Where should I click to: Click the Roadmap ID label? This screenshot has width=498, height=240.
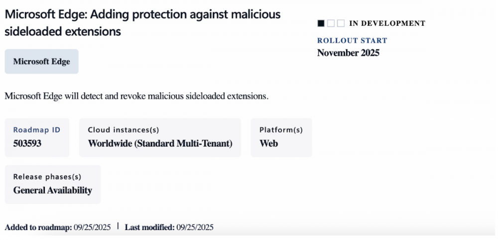coord(36,130)
